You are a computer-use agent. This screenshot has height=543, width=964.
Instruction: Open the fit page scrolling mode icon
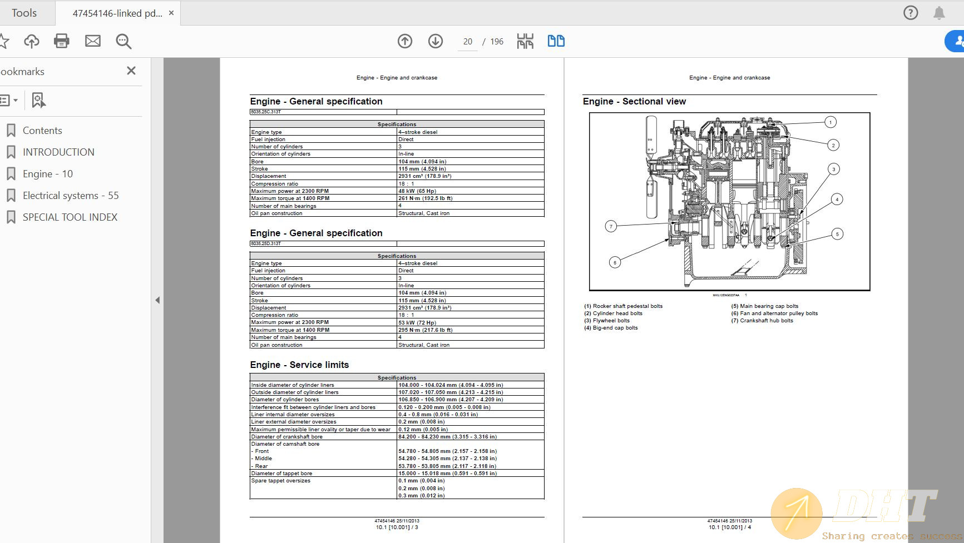point(525,41)
